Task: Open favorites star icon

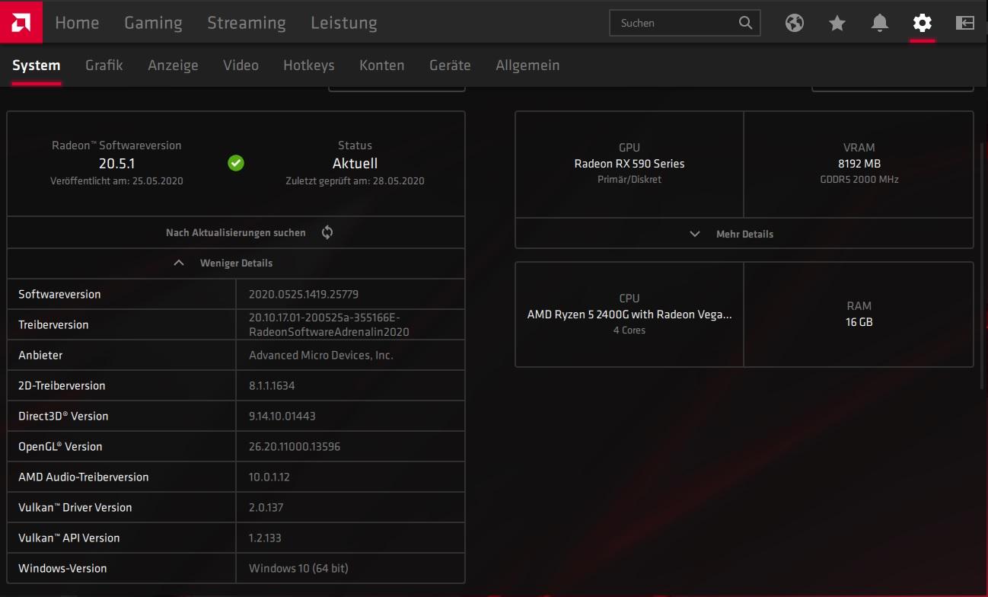Action: click(x=837, y=23)
